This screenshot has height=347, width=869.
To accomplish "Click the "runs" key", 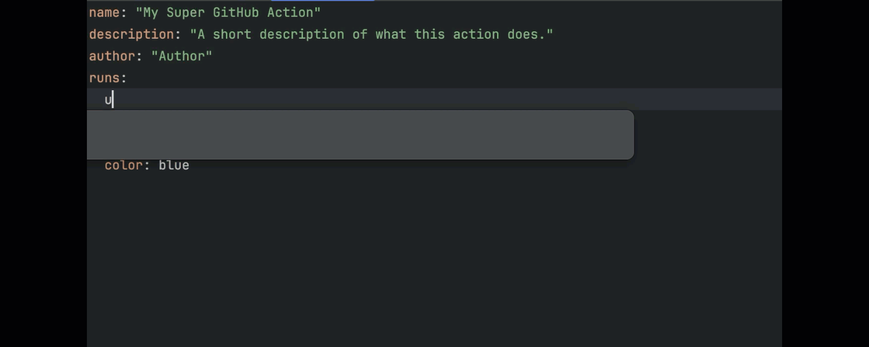I will (104, 78).
